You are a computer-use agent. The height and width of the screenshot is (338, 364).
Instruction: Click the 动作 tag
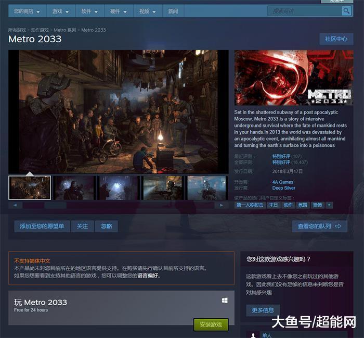(288, 205)
